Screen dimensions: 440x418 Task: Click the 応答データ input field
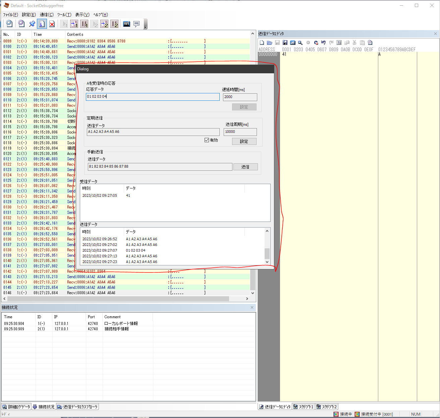coord(153,97)
